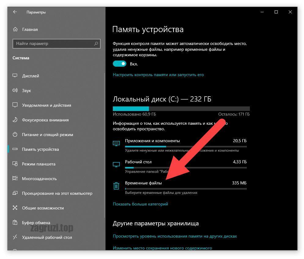The width and height of the screenshot is (304, 259).
Task: Click the Найти параметр search field
Action: pos(56,44)
